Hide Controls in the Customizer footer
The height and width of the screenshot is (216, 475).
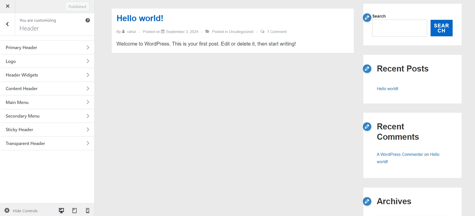(x=21, y=211)
